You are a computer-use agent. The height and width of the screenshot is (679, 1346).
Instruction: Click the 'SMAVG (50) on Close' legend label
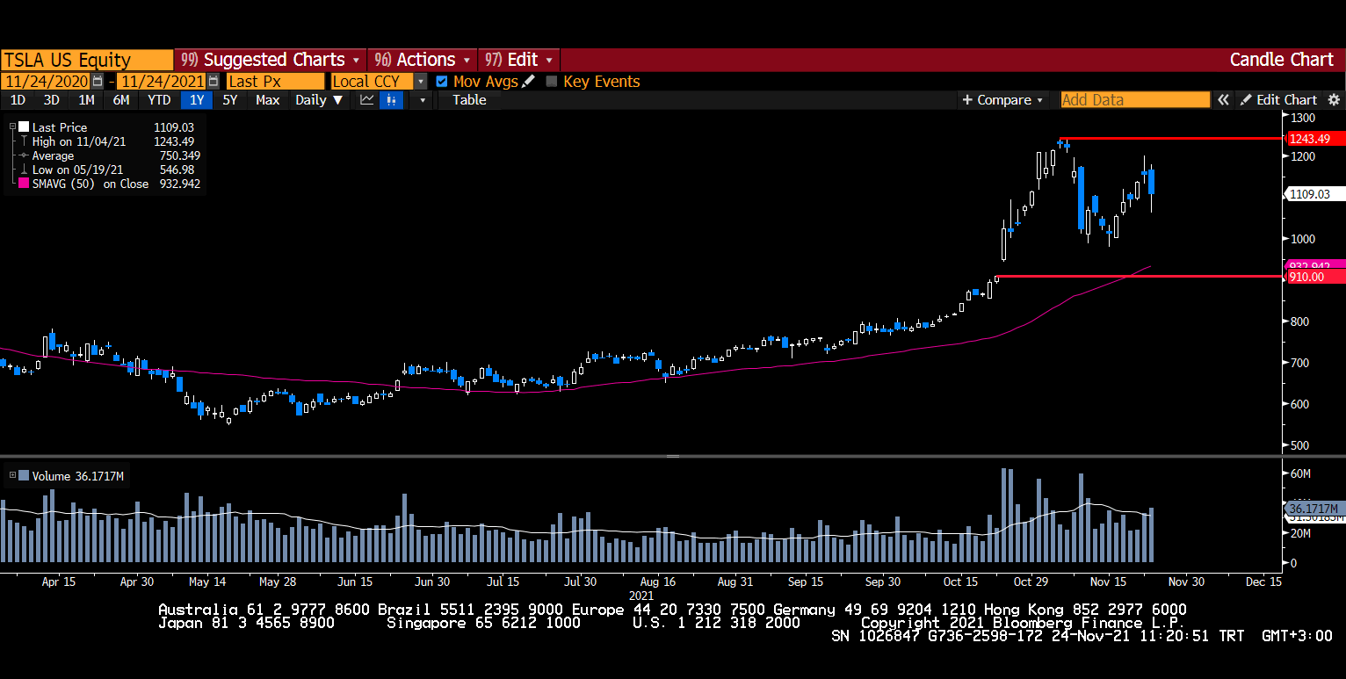coord(90,184)
